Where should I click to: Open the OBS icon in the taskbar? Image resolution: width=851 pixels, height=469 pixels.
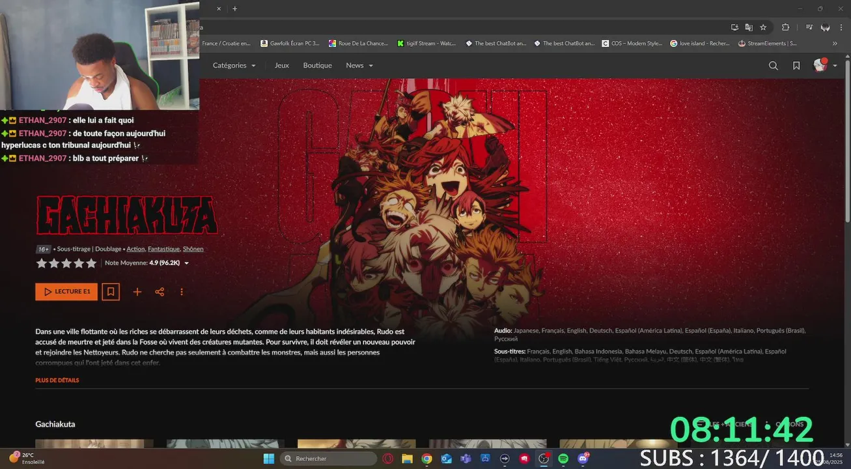point(544,459)
